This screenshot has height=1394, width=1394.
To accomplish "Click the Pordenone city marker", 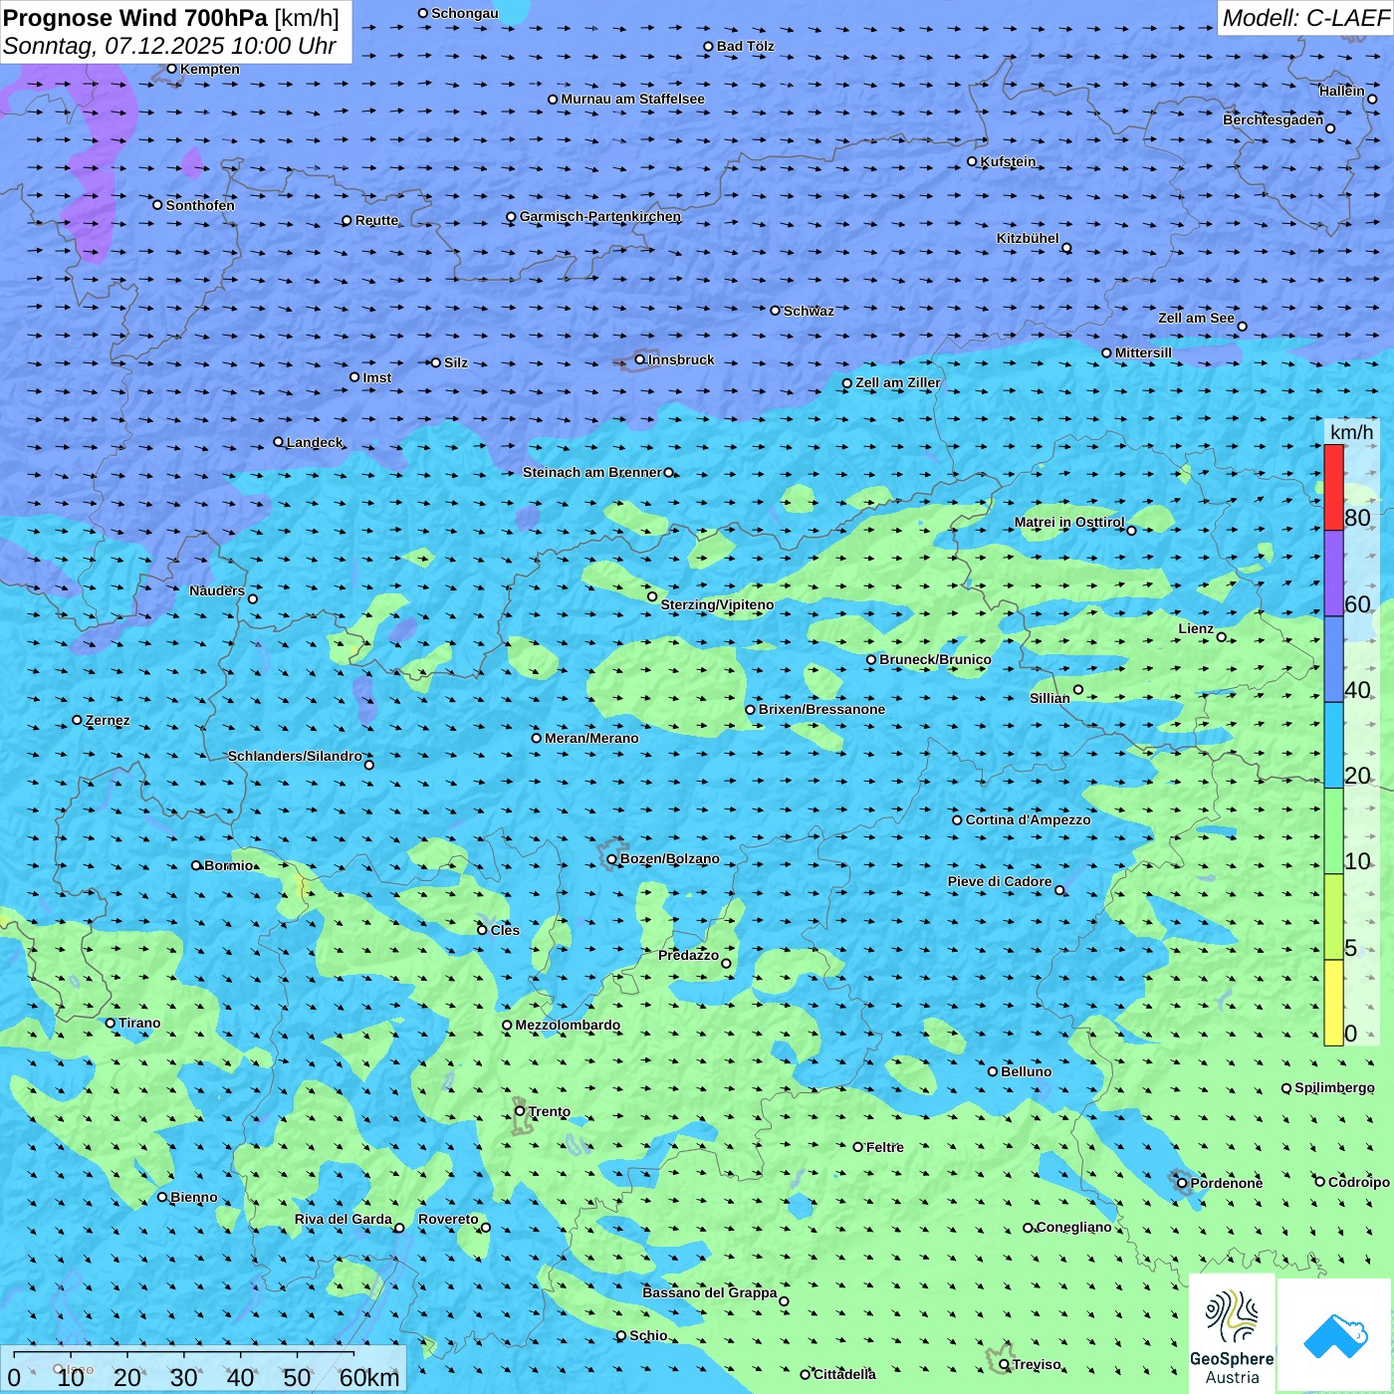I will tap(1182, 1183).
